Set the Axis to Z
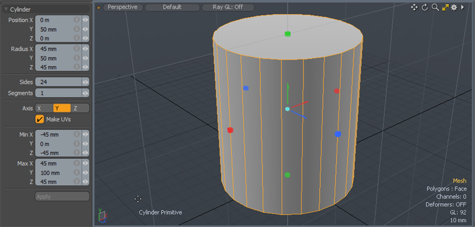The height and width of the screenshot is (227, 475). click(x=79, y=108)
